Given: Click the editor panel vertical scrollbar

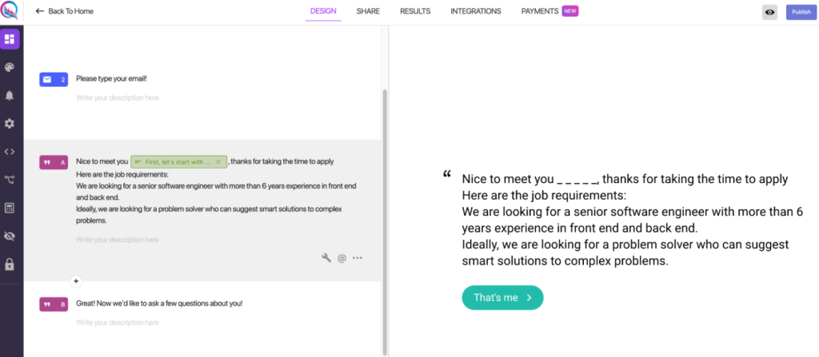Looking at the screenshot, I should point(385,221).
